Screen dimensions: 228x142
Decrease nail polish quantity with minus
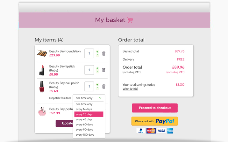point(97,88)
